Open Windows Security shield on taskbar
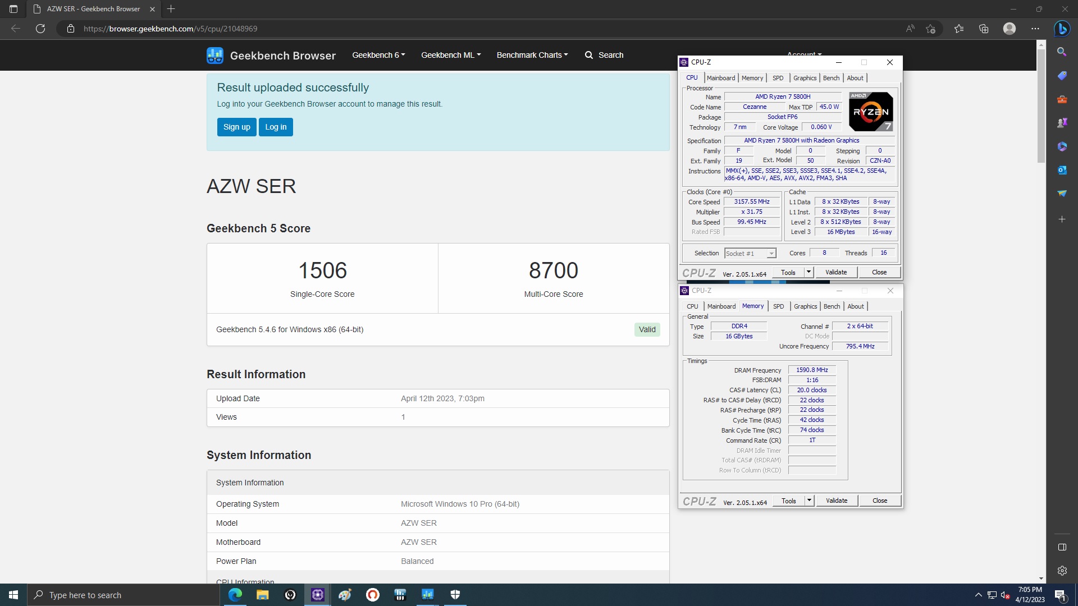This screenshot has height=606, width=1078. coord(455,595)
